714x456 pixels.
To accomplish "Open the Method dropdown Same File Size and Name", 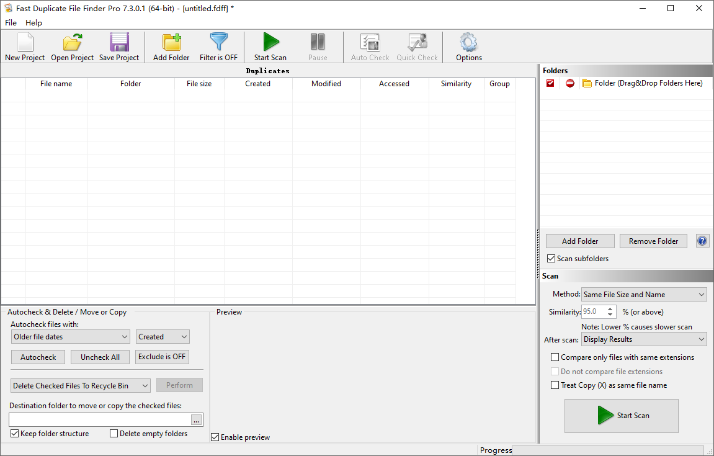I will point(644,295).
